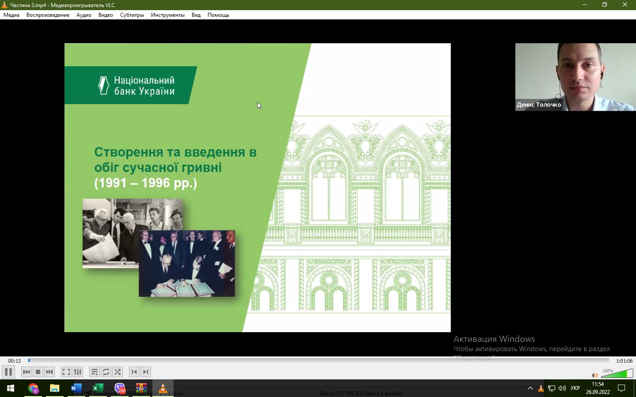The height and width of the screenshot is (397, 636).
Task: Show the playlist panel
Action: point(94,372)
